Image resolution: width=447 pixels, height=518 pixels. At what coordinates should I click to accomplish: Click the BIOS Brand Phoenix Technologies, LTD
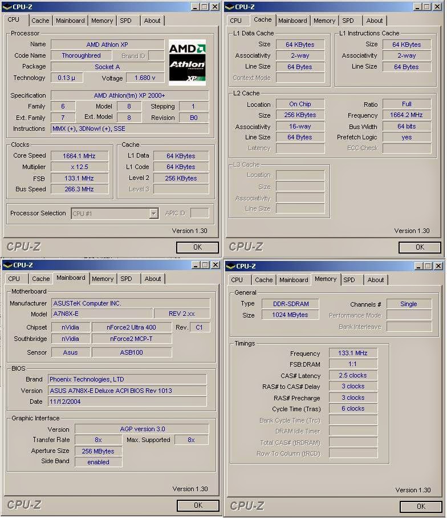(127, 379)
